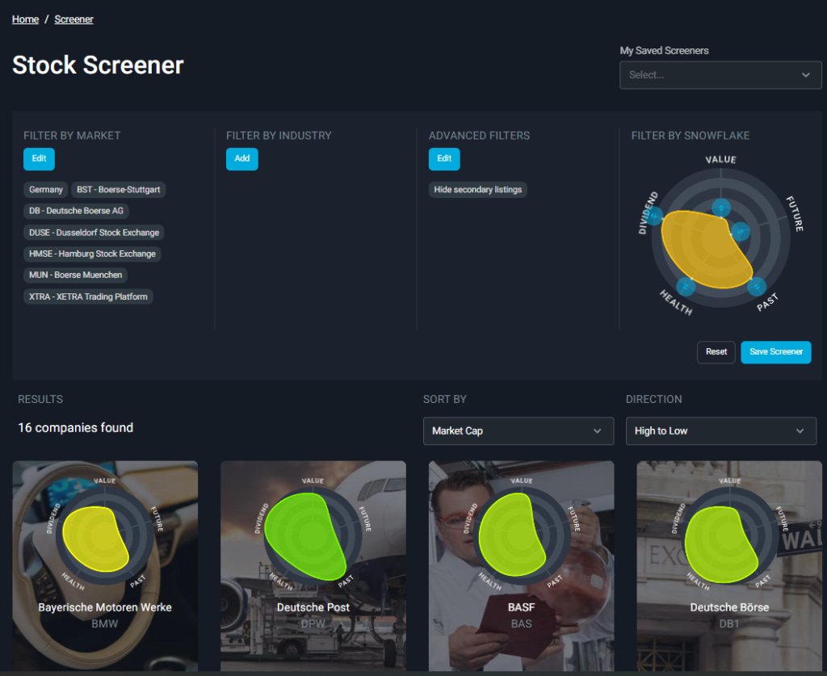Image resolution: width=827 pixels, height=676 pixels.
Task: Select the DUSE - Dusseldorf Stock Exchange tag
Action: 94,233
